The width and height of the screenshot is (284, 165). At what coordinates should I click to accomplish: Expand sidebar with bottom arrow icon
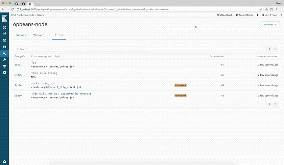[4, 162]
